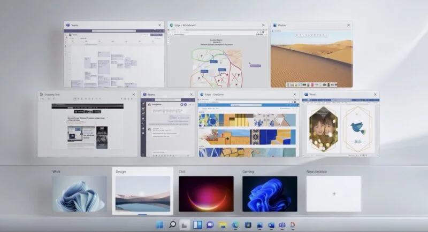This screenshot has height=232, width=428.
Task: Click the Microsoft Edge taskbar icon
Action: pos(235,225)
